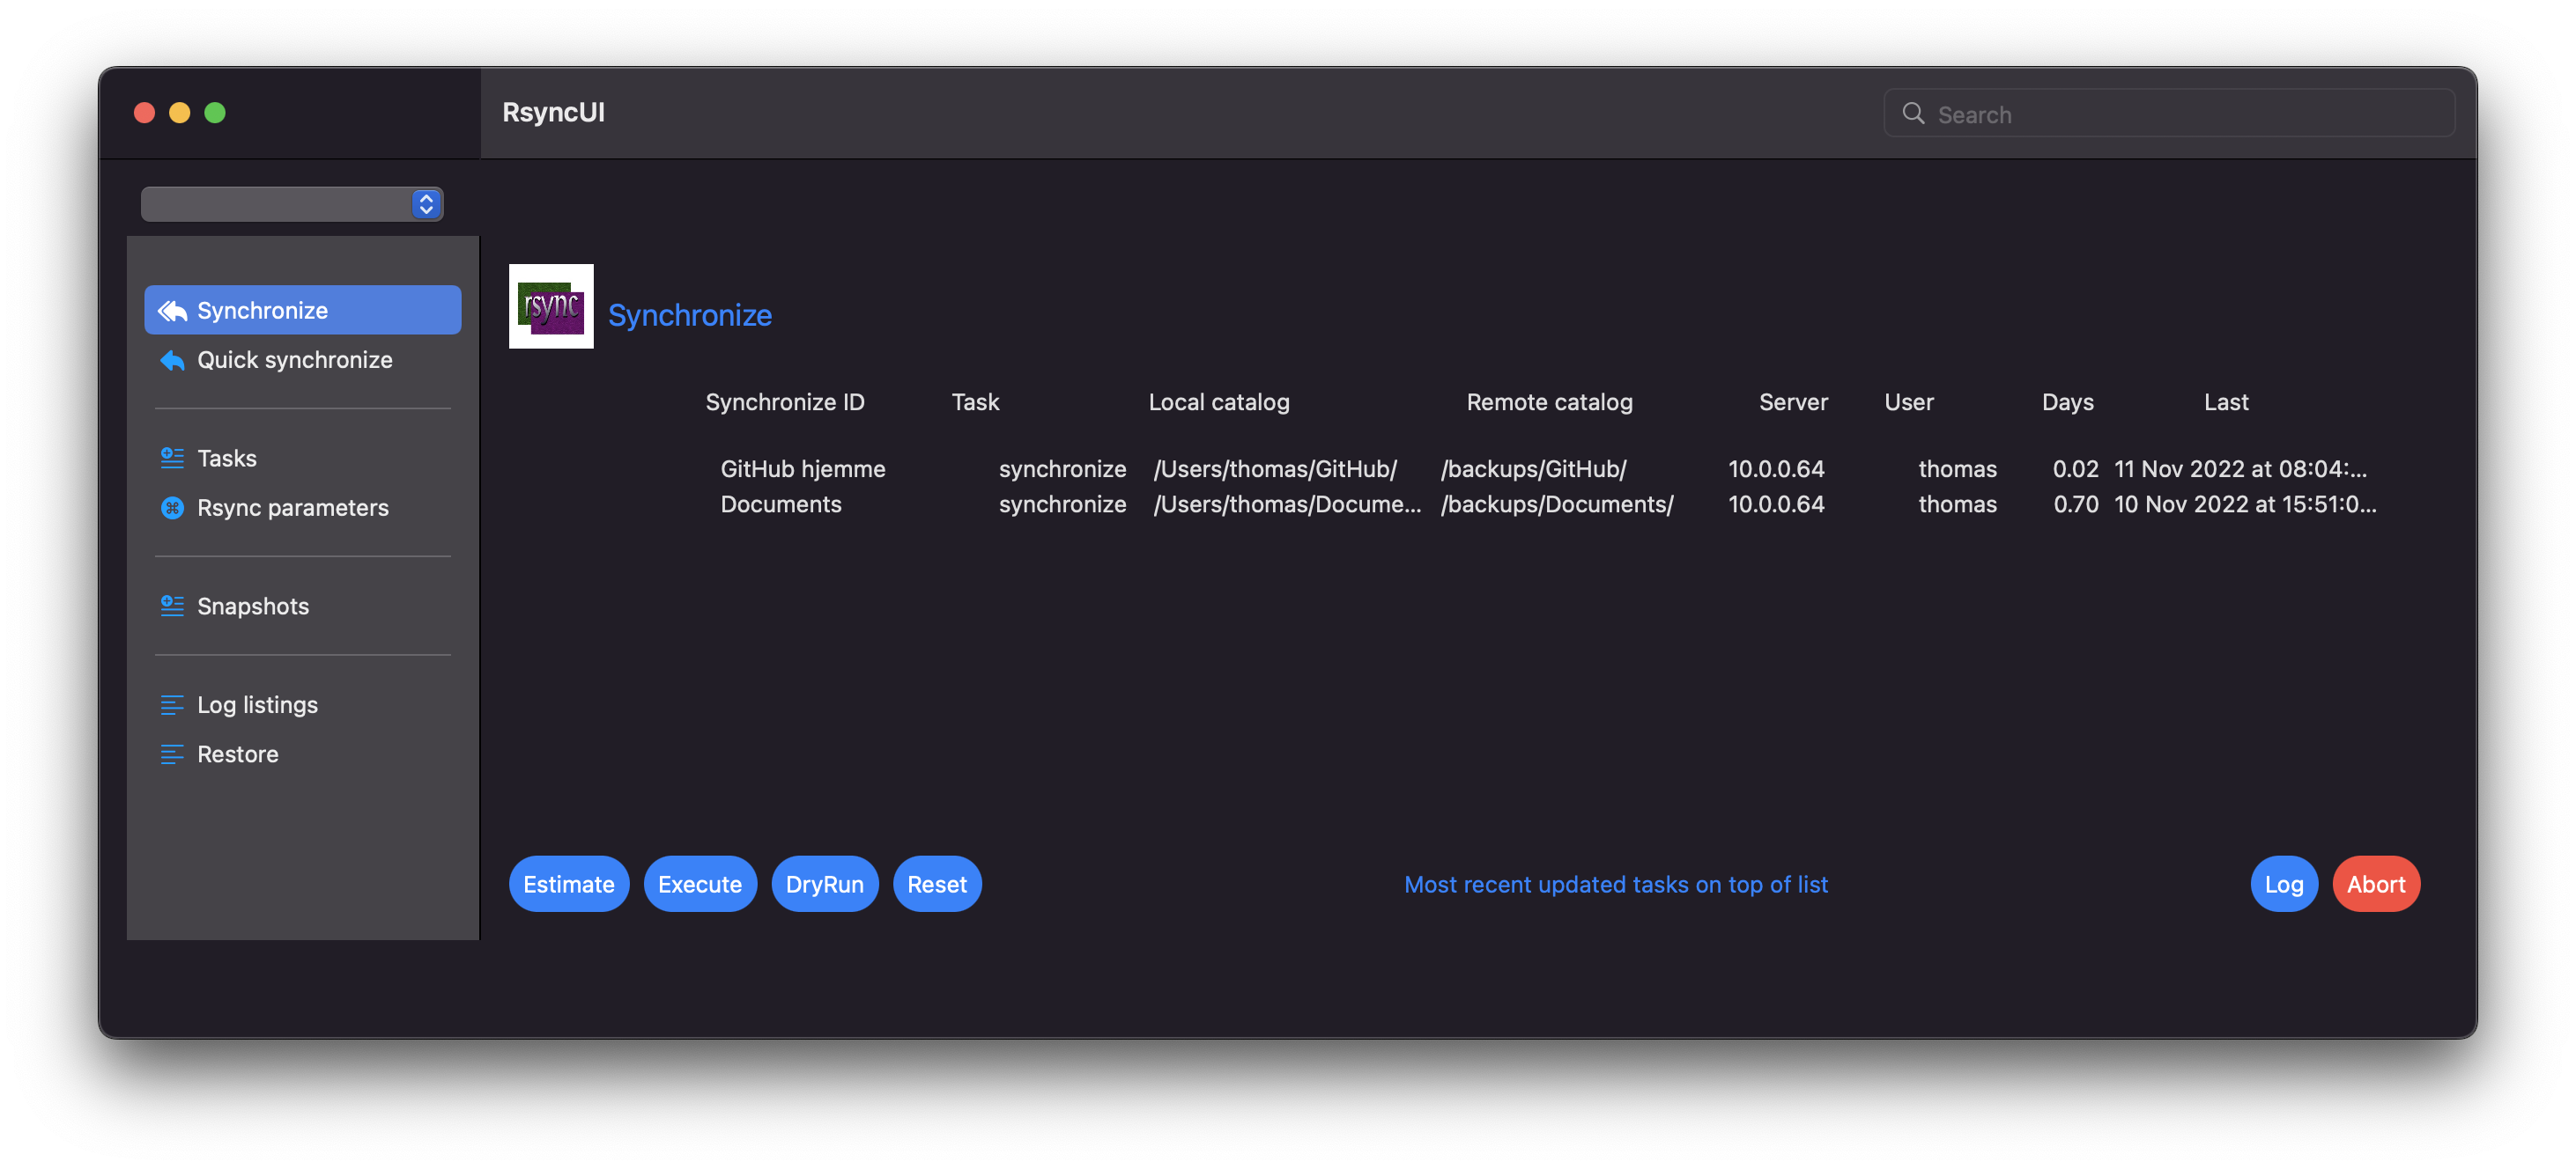The height and width of the screenshot is (1169, 2576).
Task: Click the Tasks list icon
Action: (x=172, y=459)
